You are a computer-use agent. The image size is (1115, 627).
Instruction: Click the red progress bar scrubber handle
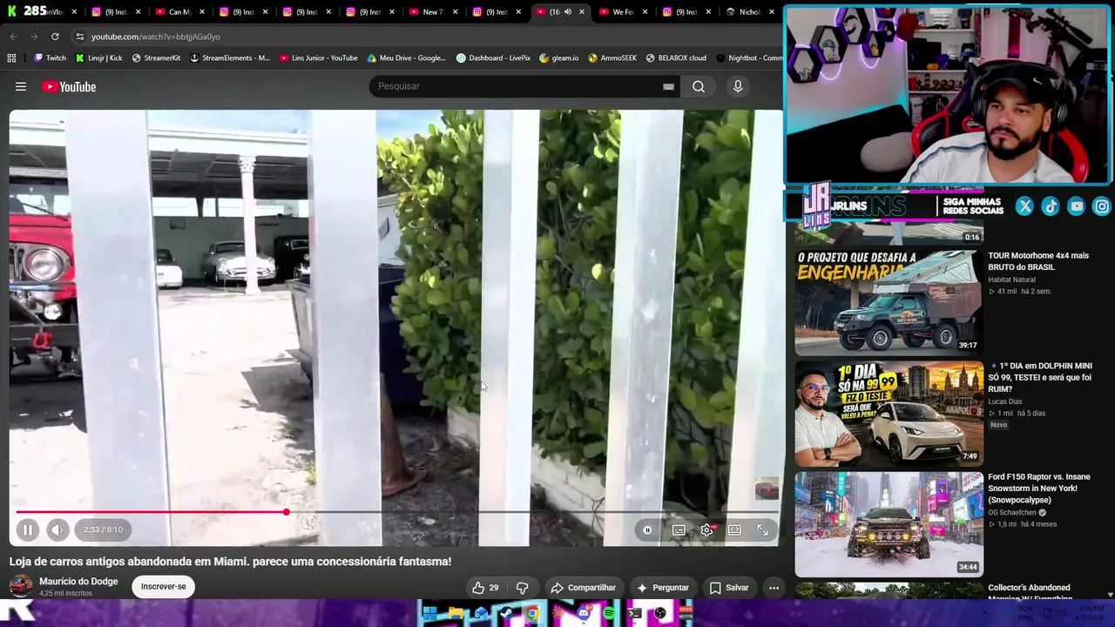coord(286,512)
